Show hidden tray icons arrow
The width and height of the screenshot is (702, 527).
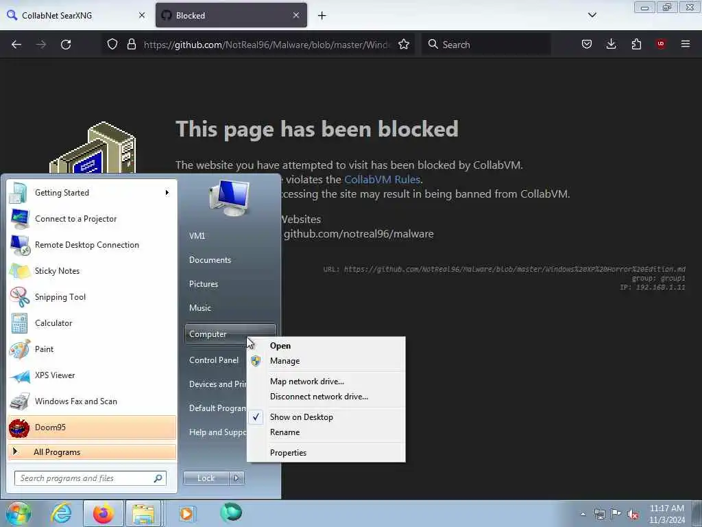click(583, 514)
